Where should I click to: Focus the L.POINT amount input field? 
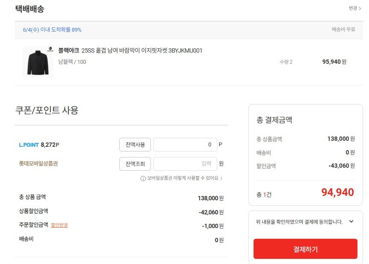[x=185, y=145]
